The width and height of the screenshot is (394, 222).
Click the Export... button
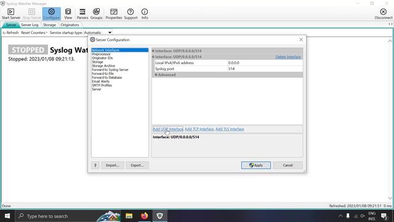point(137,165)
